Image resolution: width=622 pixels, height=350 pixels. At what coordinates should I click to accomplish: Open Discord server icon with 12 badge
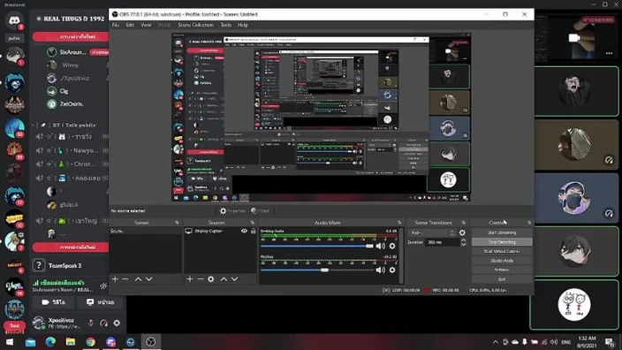tap(15, 195)
